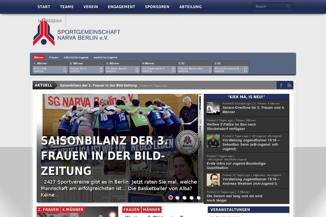
Task: Click the SG Narva Berlin logo
Action: (77, 32)
